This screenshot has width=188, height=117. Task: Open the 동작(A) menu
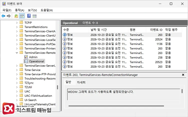pos(20,10)
